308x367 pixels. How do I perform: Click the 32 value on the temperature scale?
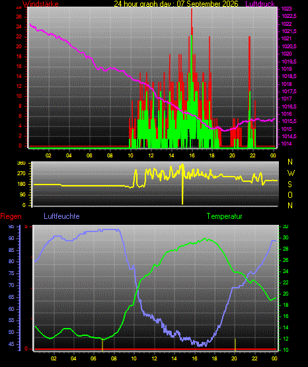(x=286, y=227)
